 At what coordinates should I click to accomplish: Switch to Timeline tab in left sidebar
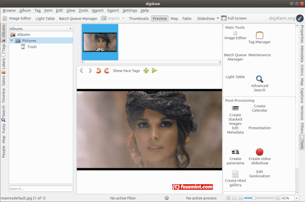point(3,96)
